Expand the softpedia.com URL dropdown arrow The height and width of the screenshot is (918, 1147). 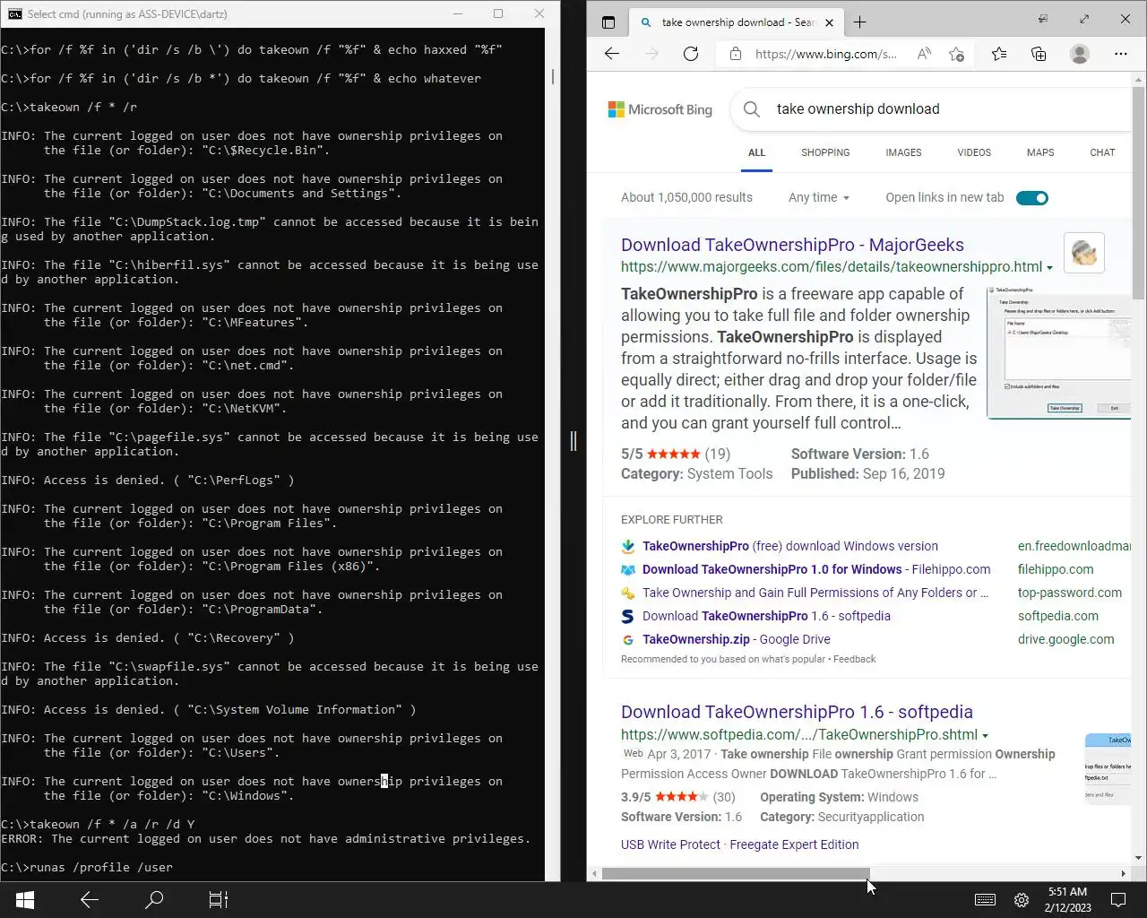point(985,736)
